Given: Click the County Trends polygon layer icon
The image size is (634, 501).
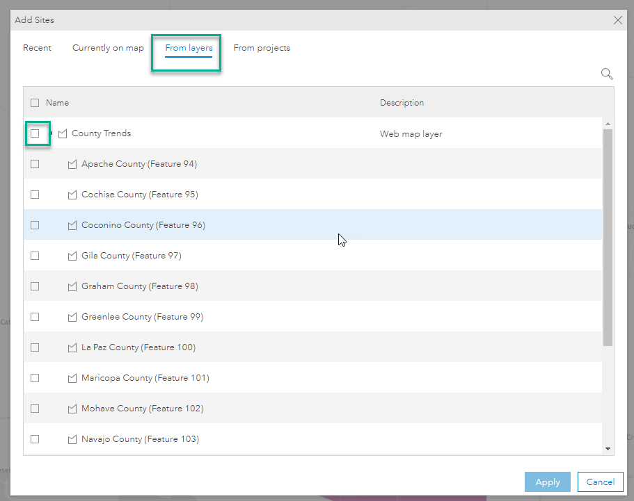Looking at the screenshot, I should [63, 133].
